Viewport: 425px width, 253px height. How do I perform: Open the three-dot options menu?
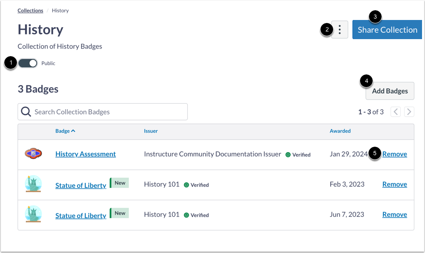(x=339, y=29)
